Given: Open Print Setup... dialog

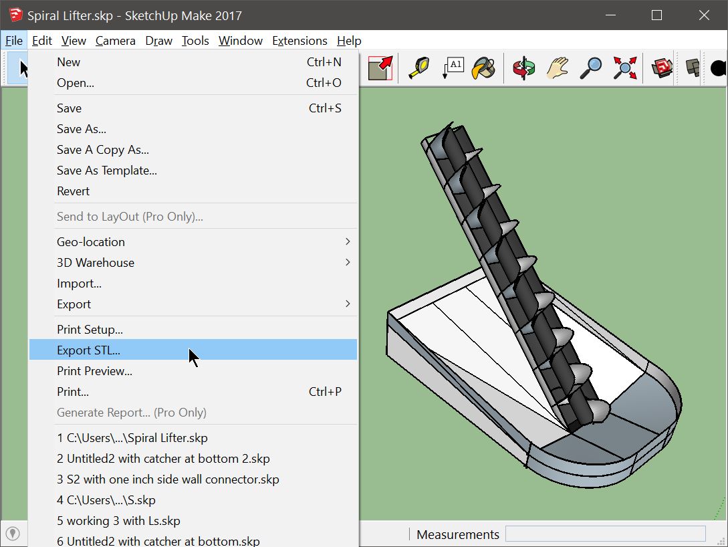Looking at the screenshot, I should point(193,330).
